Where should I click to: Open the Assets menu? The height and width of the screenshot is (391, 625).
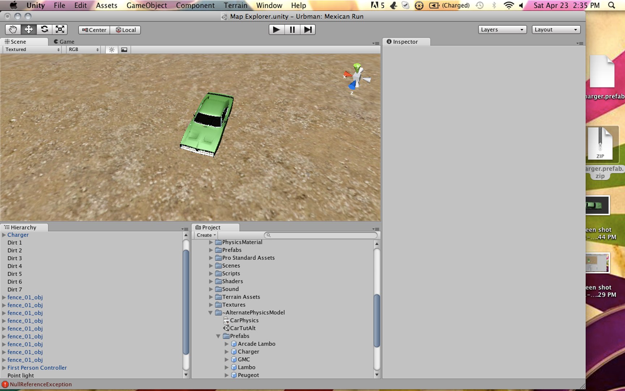[106, 5]
